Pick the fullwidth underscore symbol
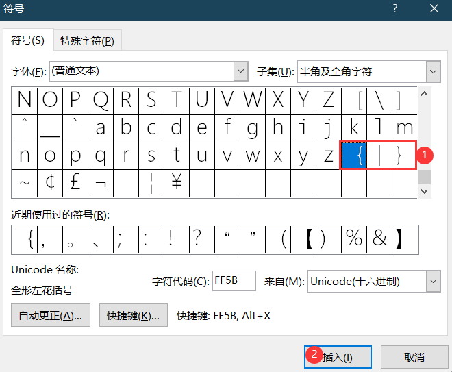Screen dimensions: 452x372 point(50,128)
